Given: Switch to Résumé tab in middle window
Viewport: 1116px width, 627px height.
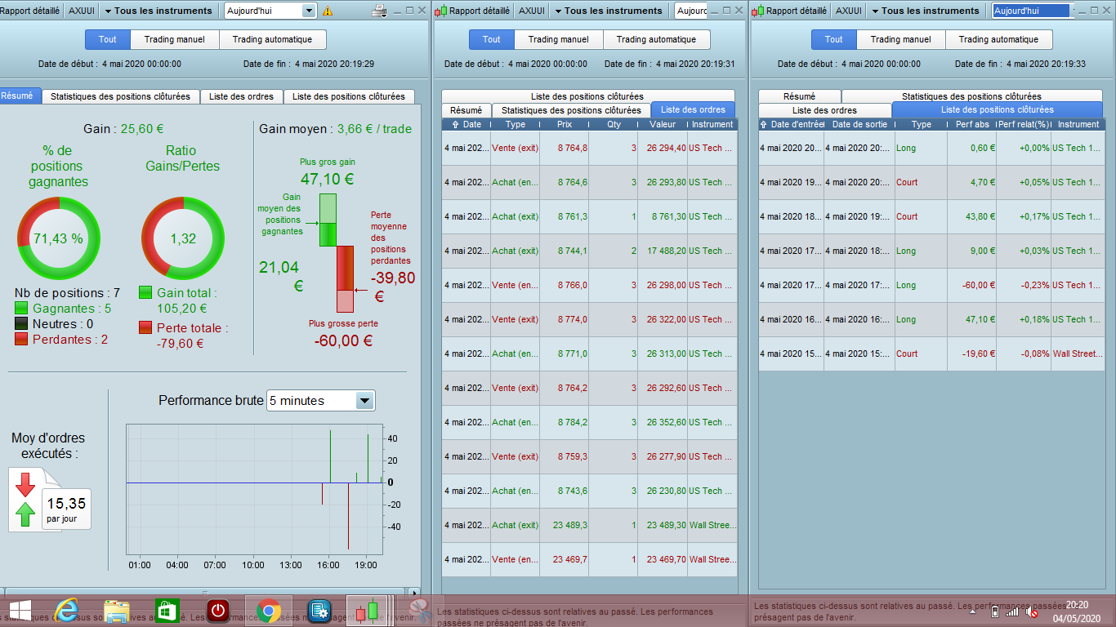Looking at the screenshot, I should (466, 110).
